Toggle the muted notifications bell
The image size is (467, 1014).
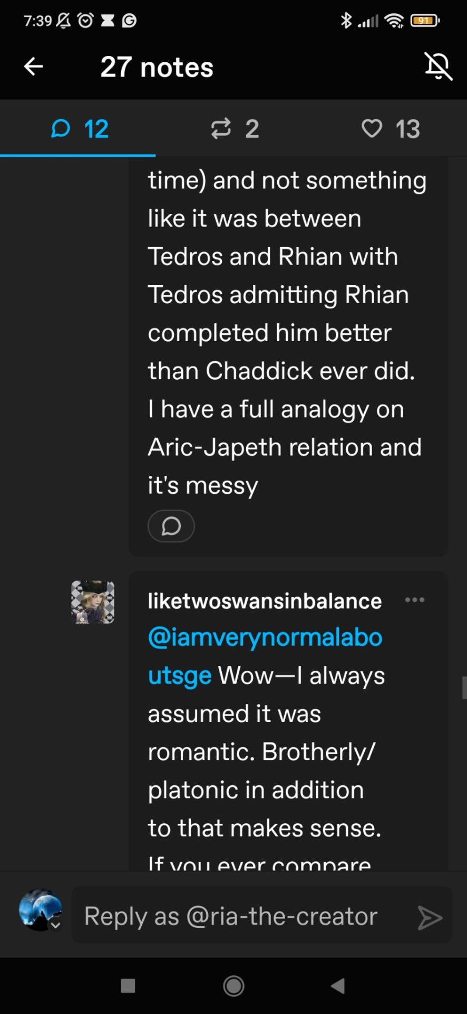tap(438, 67)
